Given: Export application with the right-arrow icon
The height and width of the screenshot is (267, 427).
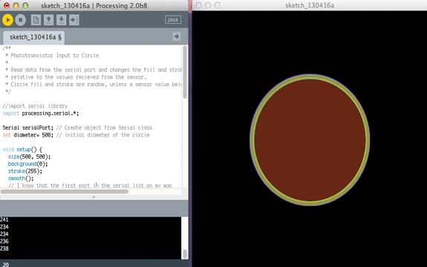Looking at the screenshot, I should [x=74, y=20].
